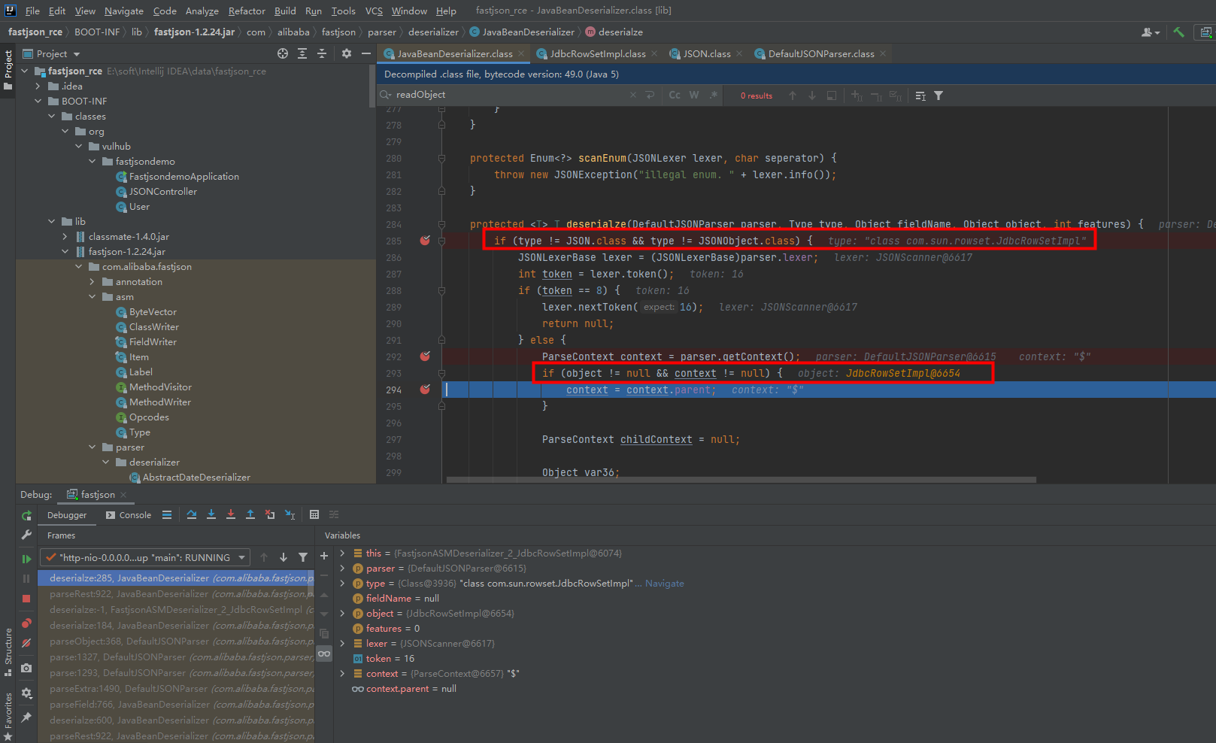Toggle breakpoint on line 292
Screen dimensions: 1216x743
click(425, 356)
